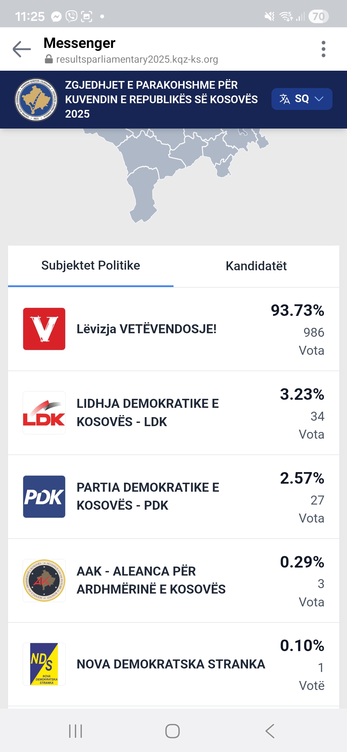The height and width of the screenshot is (752, 347).
Task: Open the three-dot overflow menu
Action: pyautogui.click(x=323, y=49)
